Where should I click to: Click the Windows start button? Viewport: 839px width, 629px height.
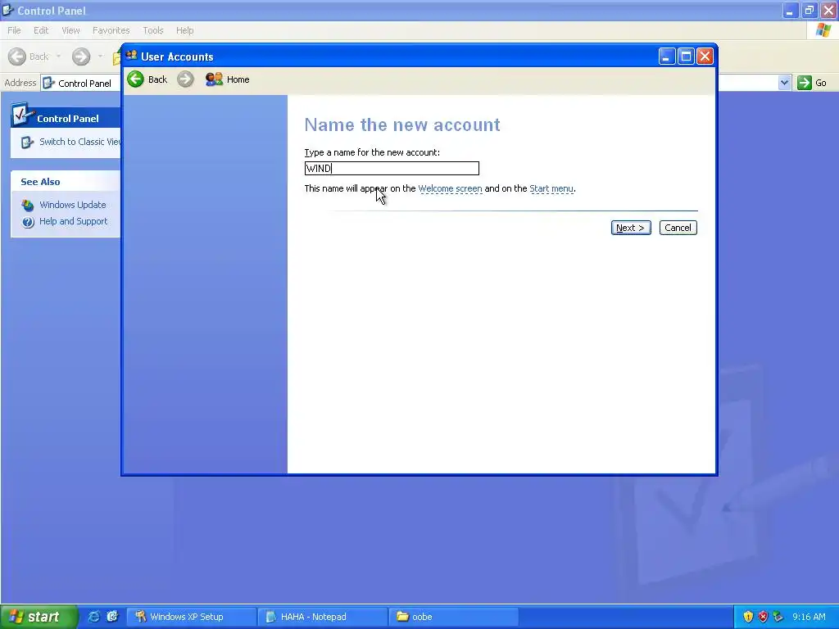pos(39,617)
